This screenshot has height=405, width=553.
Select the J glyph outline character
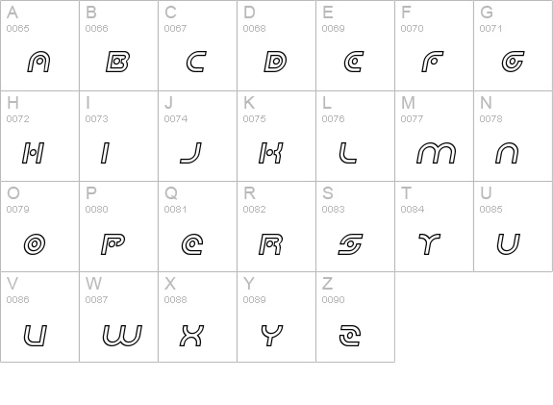(191, 153)
